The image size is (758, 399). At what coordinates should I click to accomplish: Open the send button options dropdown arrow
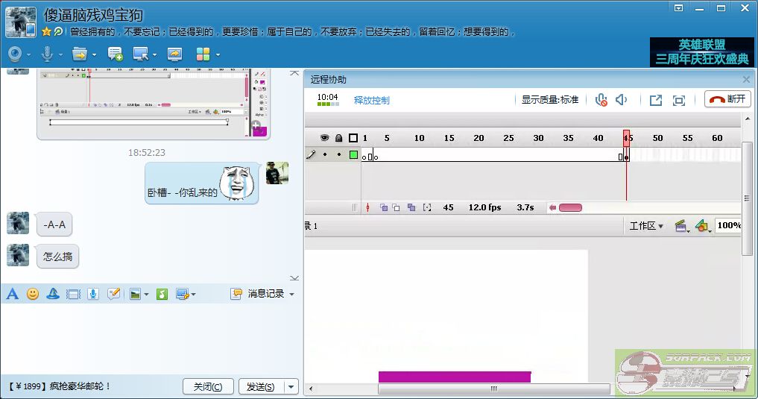click(291, 386)
